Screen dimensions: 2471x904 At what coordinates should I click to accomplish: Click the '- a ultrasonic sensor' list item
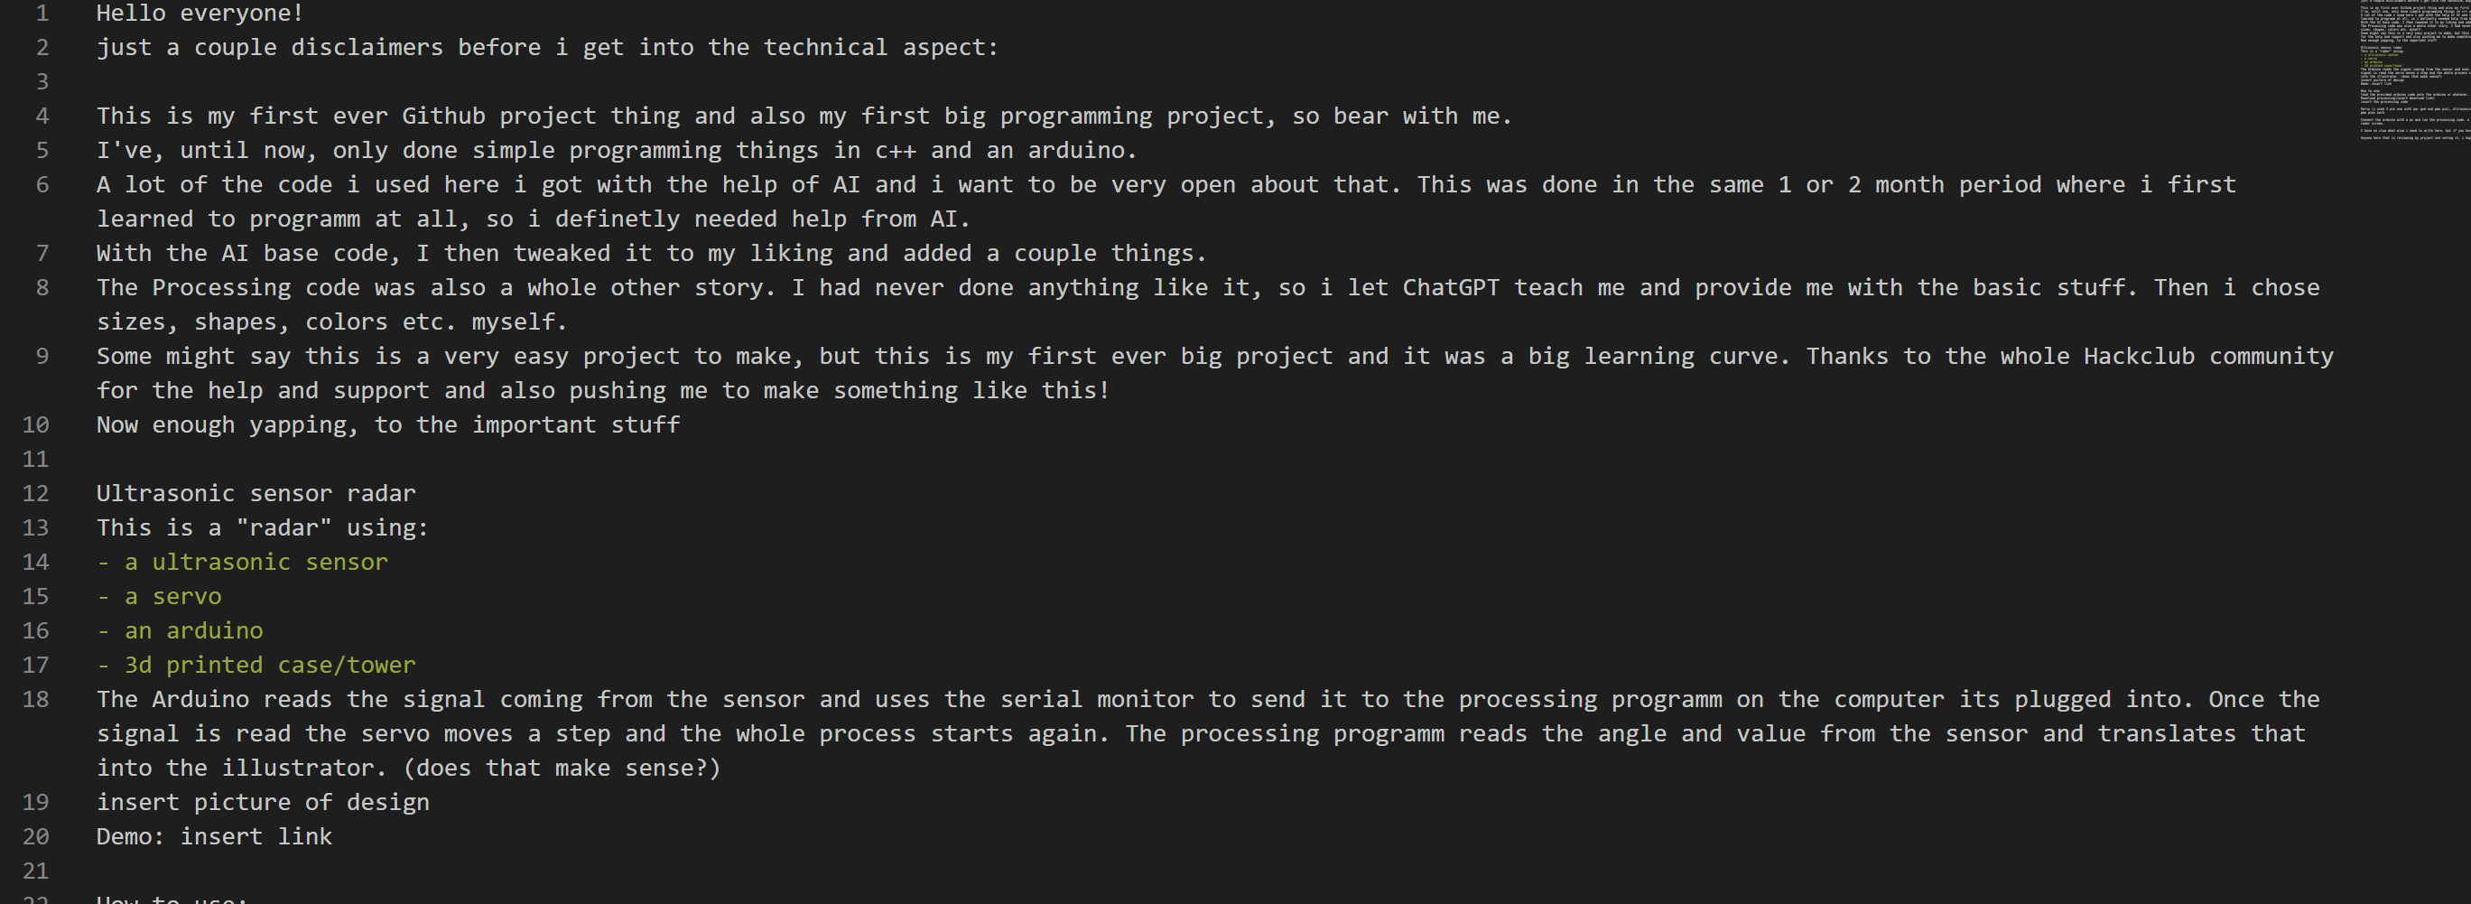242,563
